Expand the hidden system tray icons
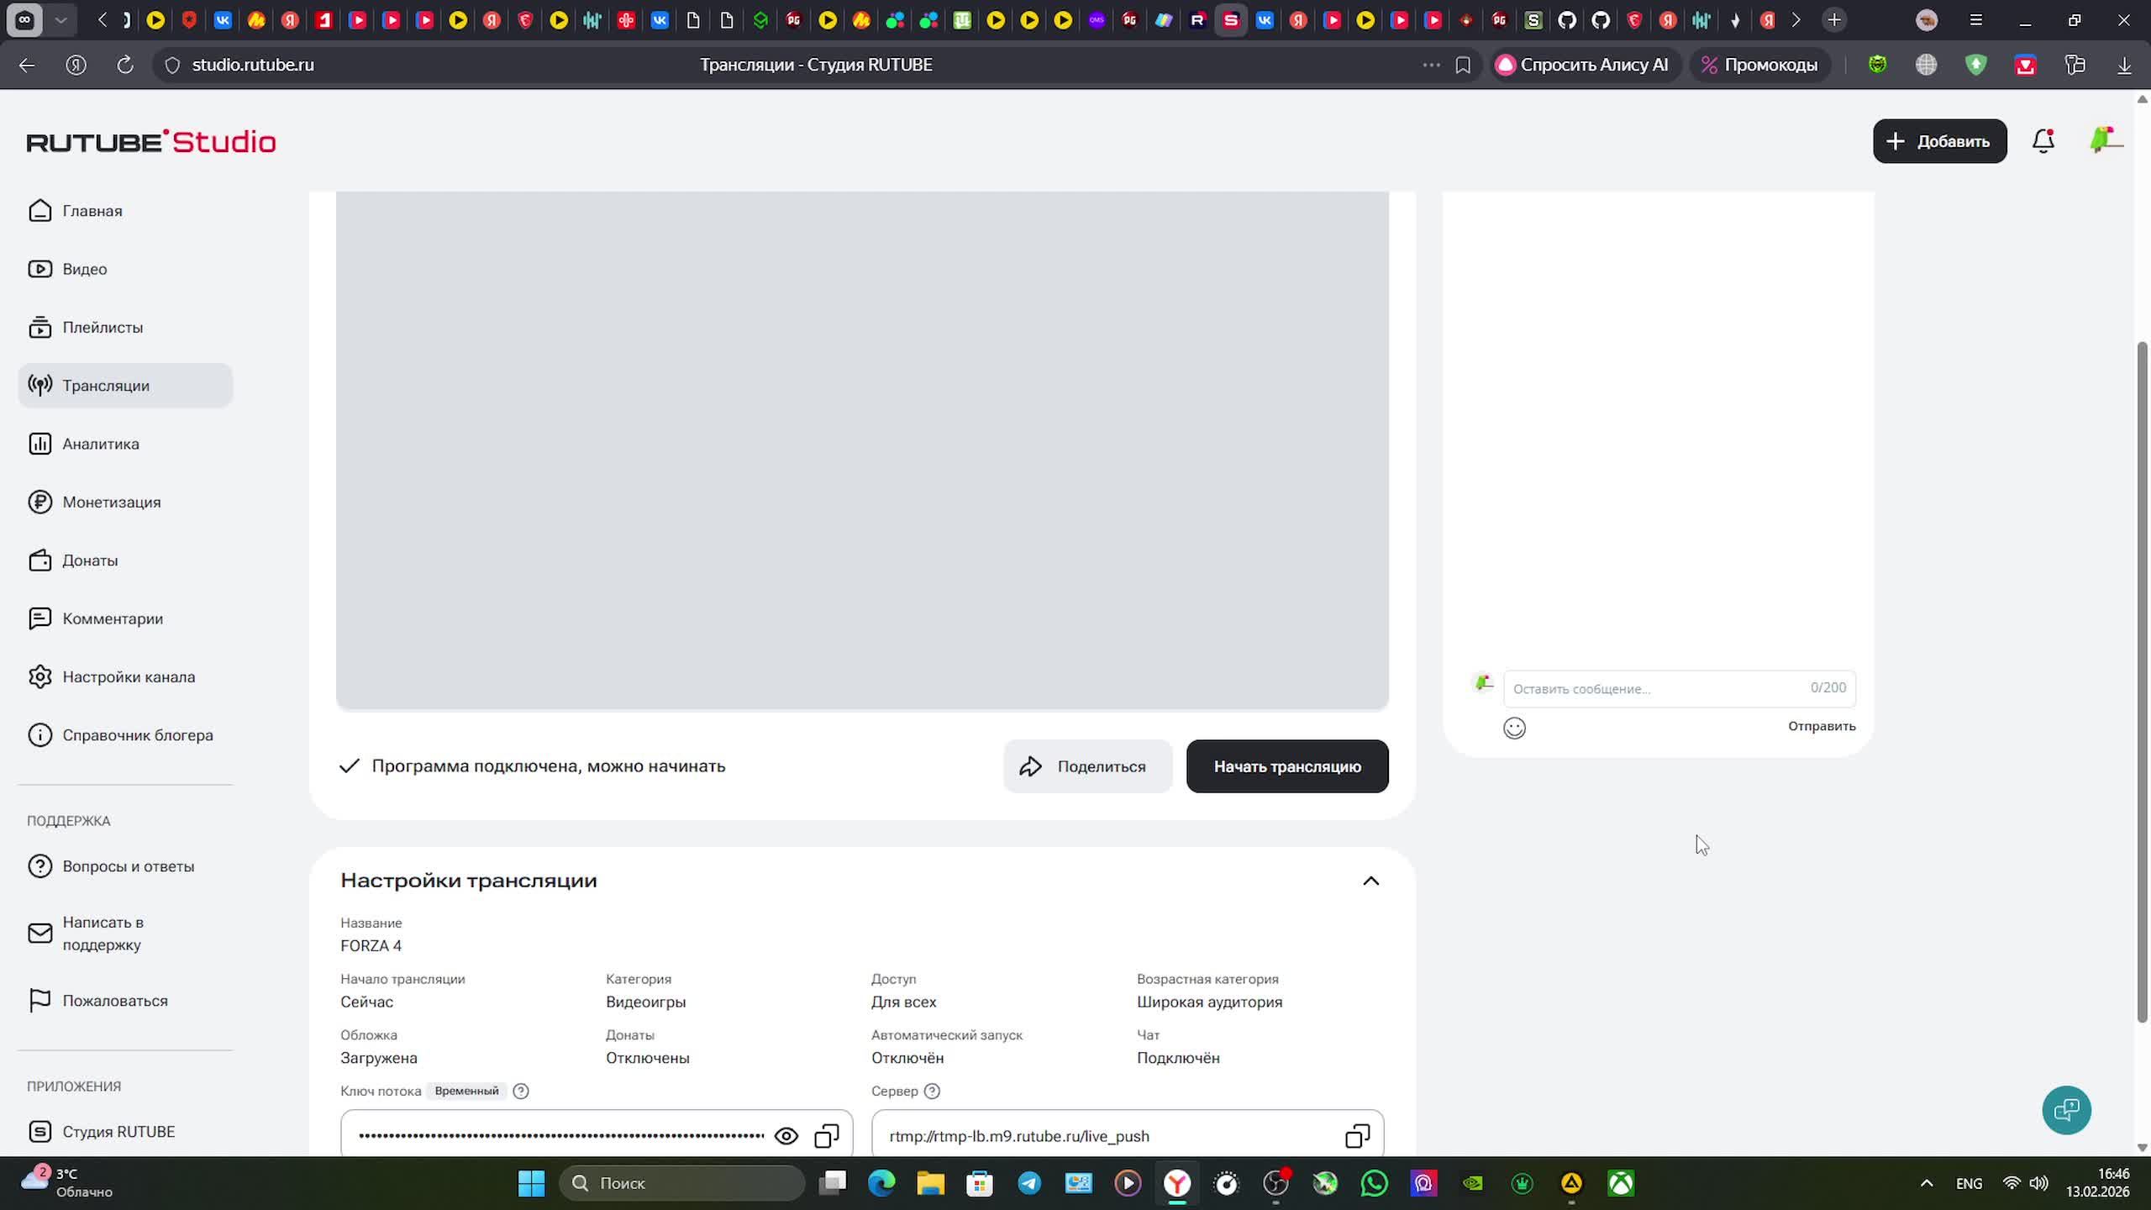The width and height of the screenshot is (2151, 1210). point(1927,1183)
